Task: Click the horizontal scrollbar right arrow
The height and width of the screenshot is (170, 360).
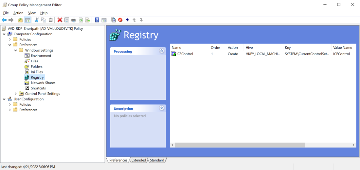Action: [353, 145]
